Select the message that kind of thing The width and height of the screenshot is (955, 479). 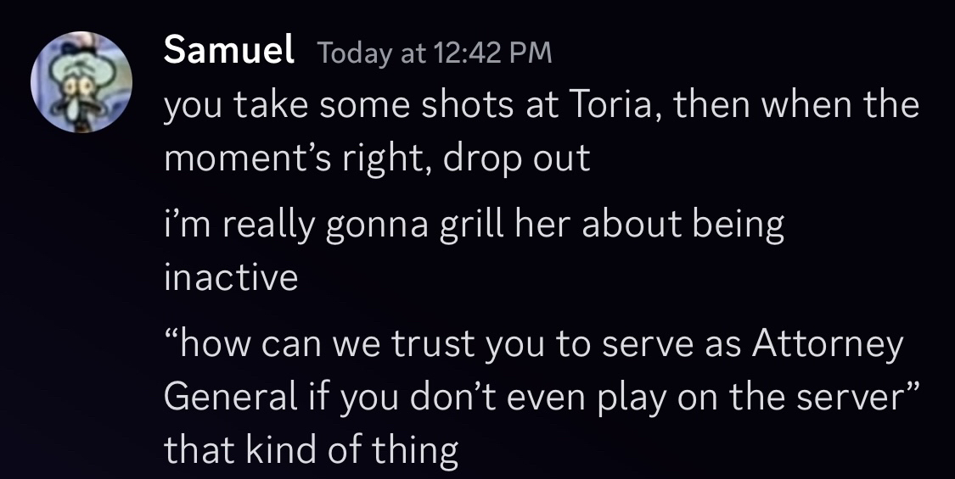click(312, 450)
